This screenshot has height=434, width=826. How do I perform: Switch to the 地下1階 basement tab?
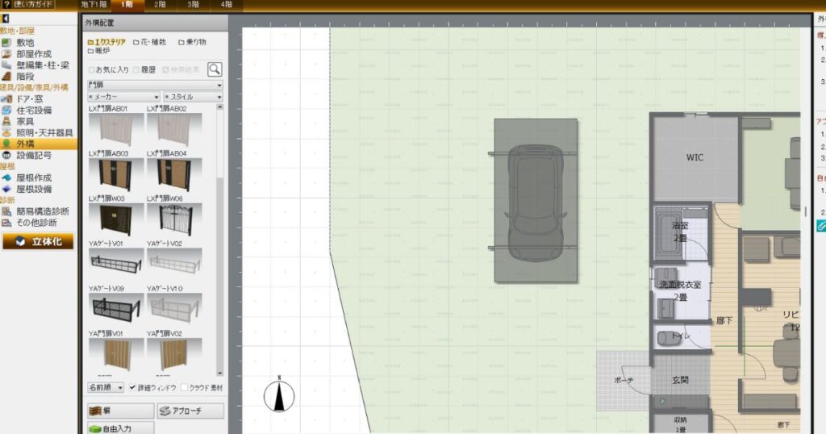pyautogui.click(x=94, y=5)
